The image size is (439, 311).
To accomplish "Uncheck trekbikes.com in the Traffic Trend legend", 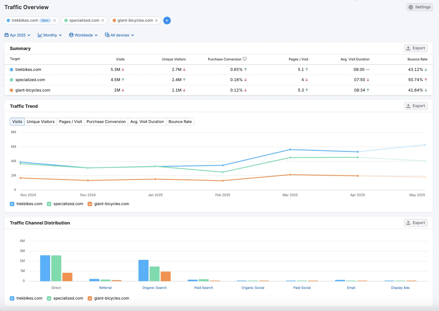I will pyautogui.click(x=12, y=204).
